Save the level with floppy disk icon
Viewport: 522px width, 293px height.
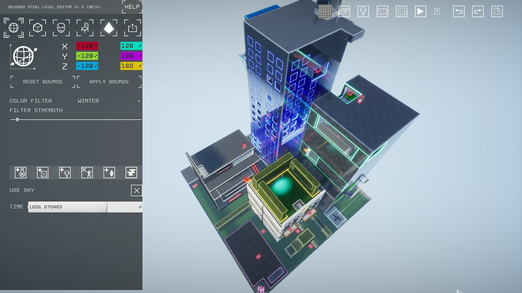(497, 11)
